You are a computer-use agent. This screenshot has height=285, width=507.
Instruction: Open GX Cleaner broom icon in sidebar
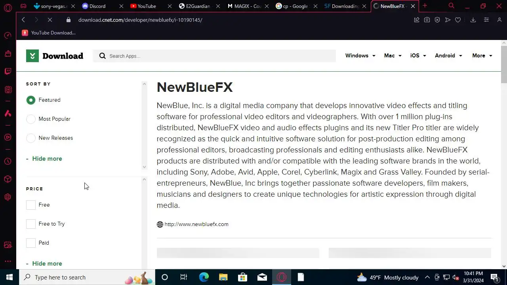click(8, 53)
